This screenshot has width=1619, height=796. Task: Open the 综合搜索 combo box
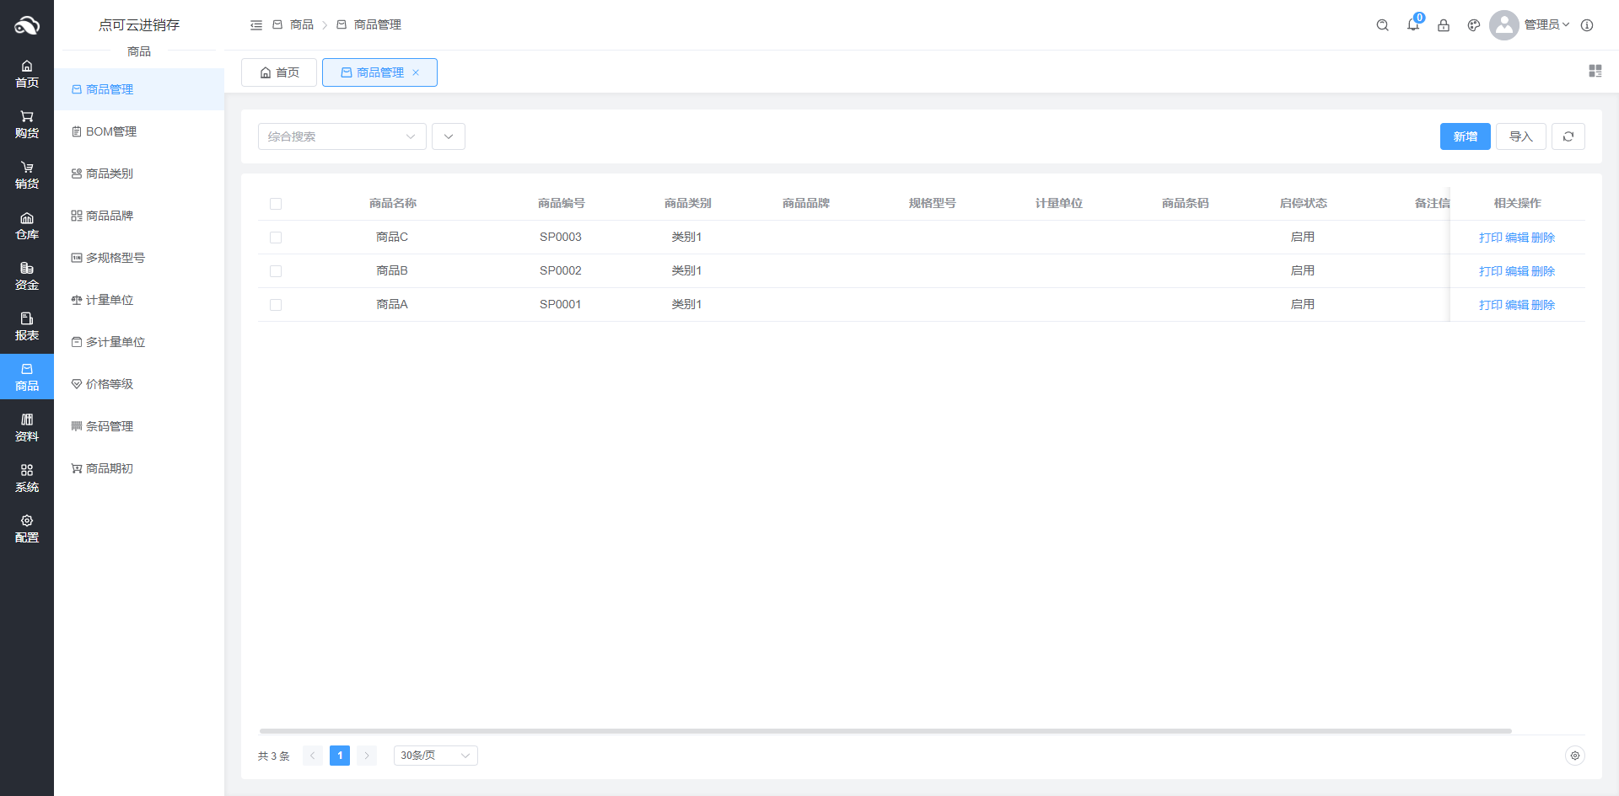coord(342,136)
